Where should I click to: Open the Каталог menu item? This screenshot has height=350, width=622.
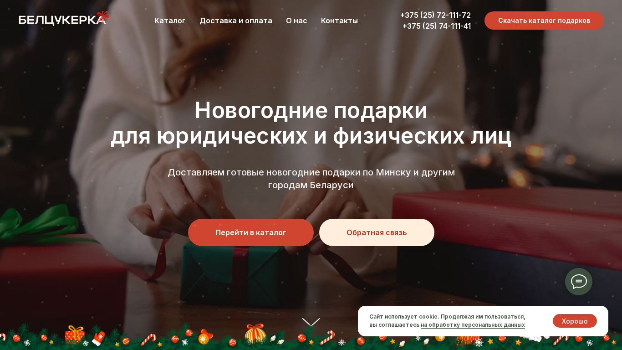pyautogui.click(x=170, y=21)
